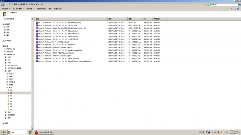The image size is (241, 135).
Task: Open the May'n folder in tree
Action: [x=11, y=74]
